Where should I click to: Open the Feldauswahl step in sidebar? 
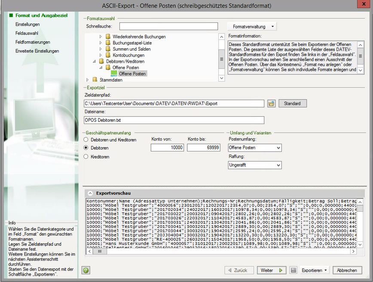27,33
